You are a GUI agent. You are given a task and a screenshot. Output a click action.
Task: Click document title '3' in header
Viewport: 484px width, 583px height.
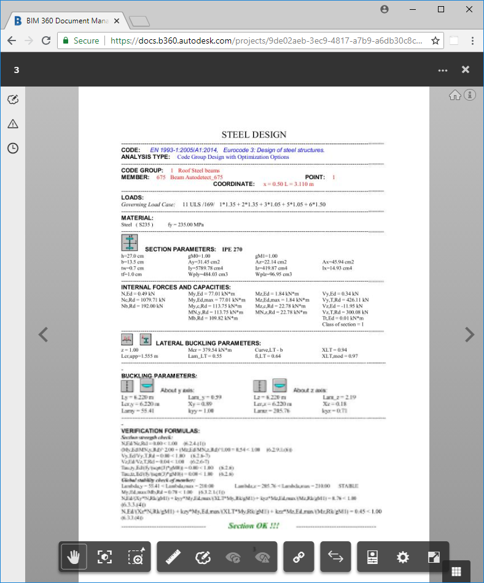click(x=17, y=70)
